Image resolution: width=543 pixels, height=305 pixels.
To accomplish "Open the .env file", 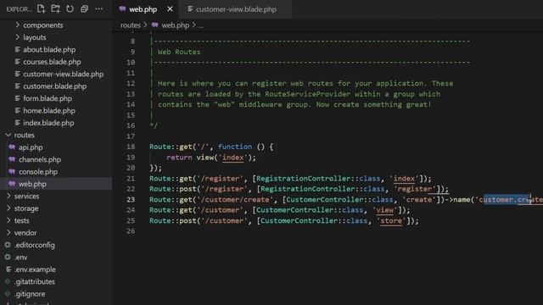I will click(x=20, y=258).
